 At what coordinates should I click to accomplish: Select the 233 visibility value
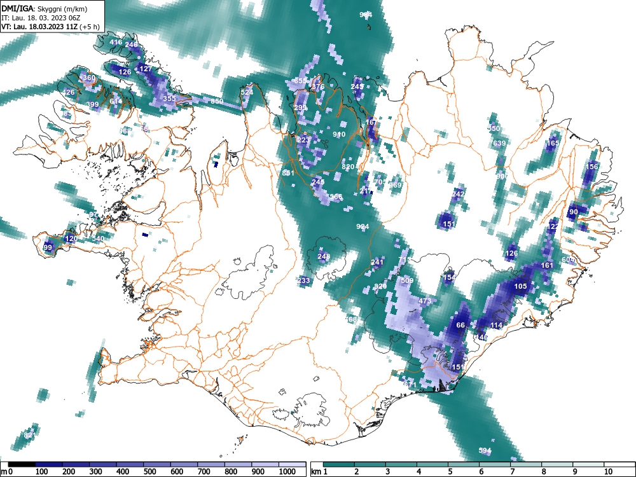click(x=303, y=280)
